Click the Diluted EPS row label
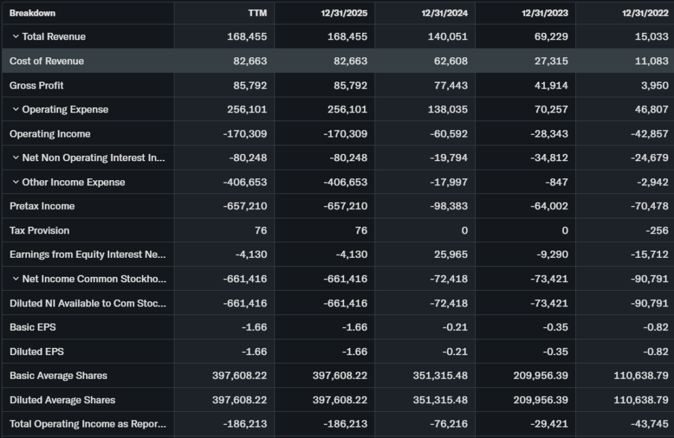Viewport: 674px width, 438px height. 37,351
